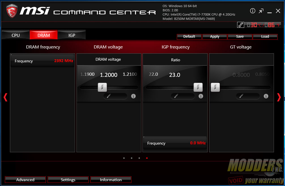The height and width of the screenshot is (186, 285).
Task: Open the Advanced section
Action: 25,180
